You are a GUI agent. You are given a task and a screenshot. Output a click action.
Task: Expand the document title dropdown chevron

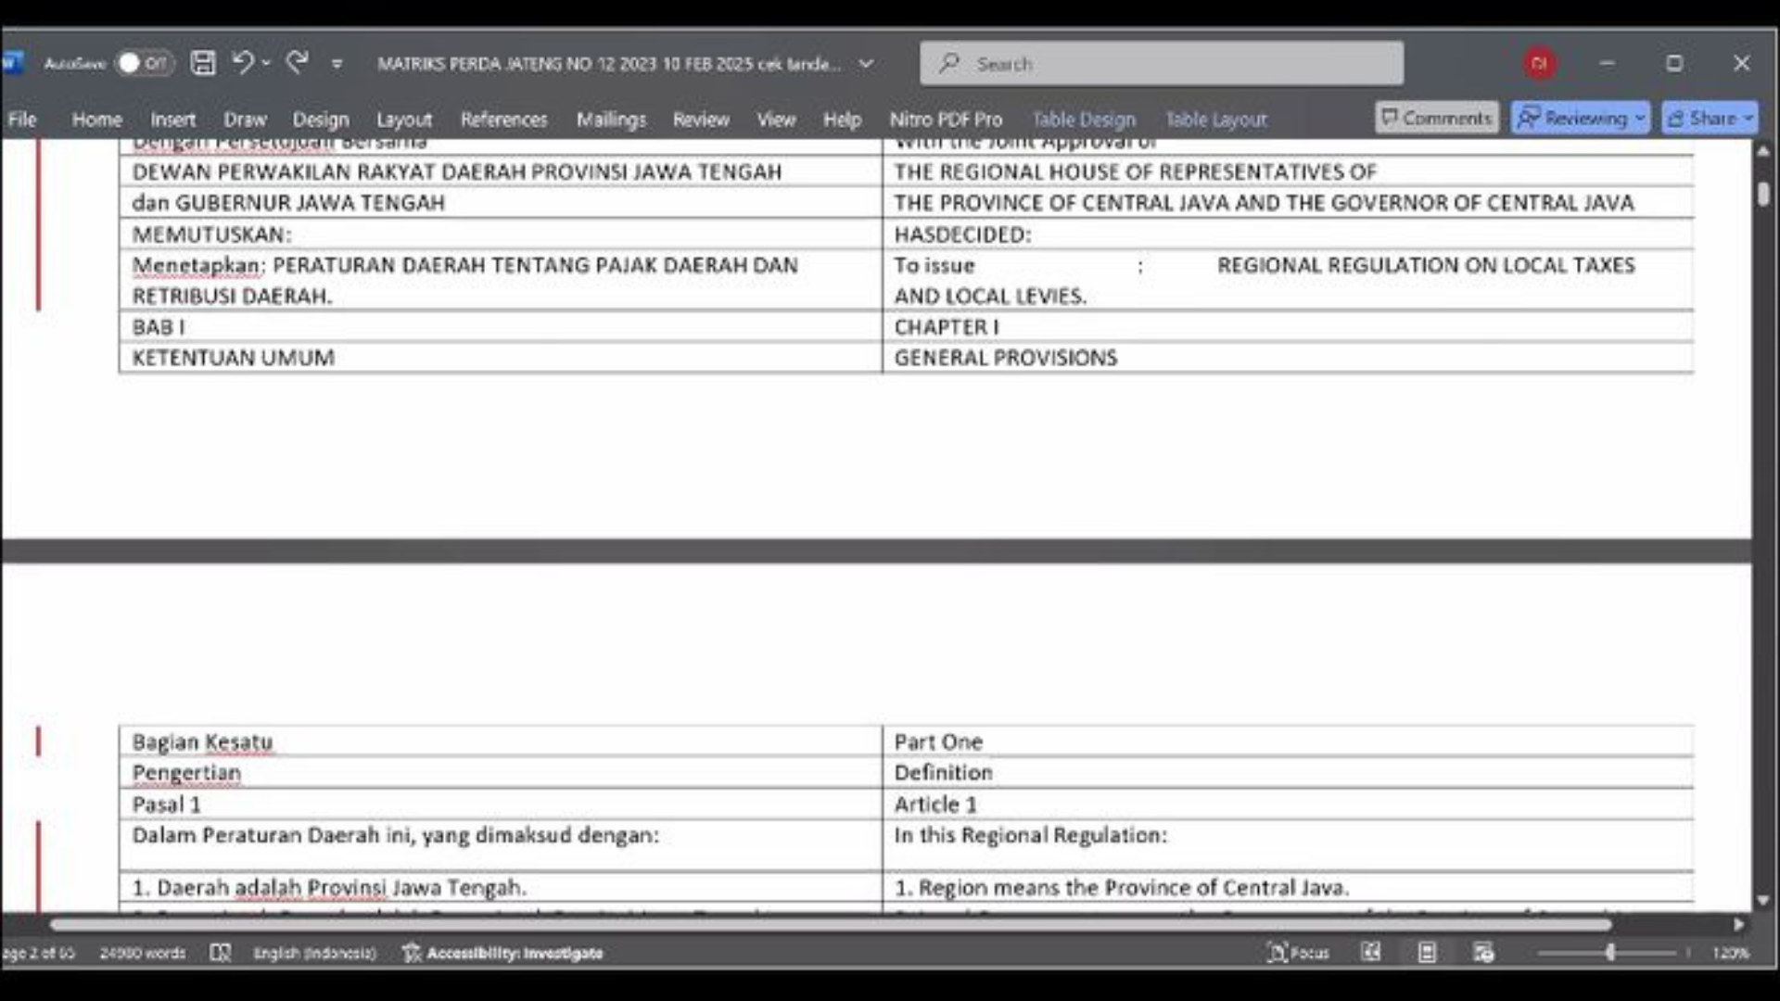[x=866, y=64]
